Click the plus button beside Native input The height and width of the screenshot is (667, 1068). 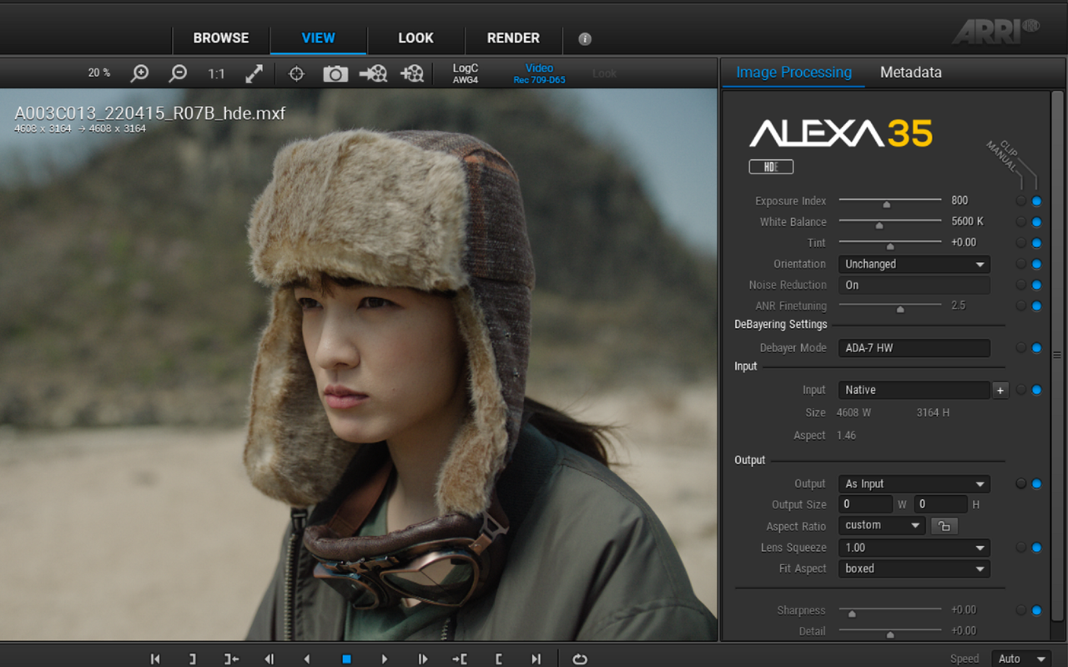(x=1000, y=390)
